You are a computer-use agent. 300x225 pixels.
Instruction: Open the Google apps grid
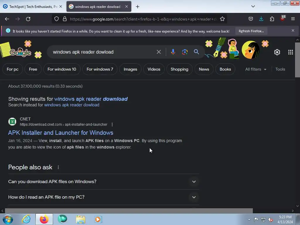[290, 52]
